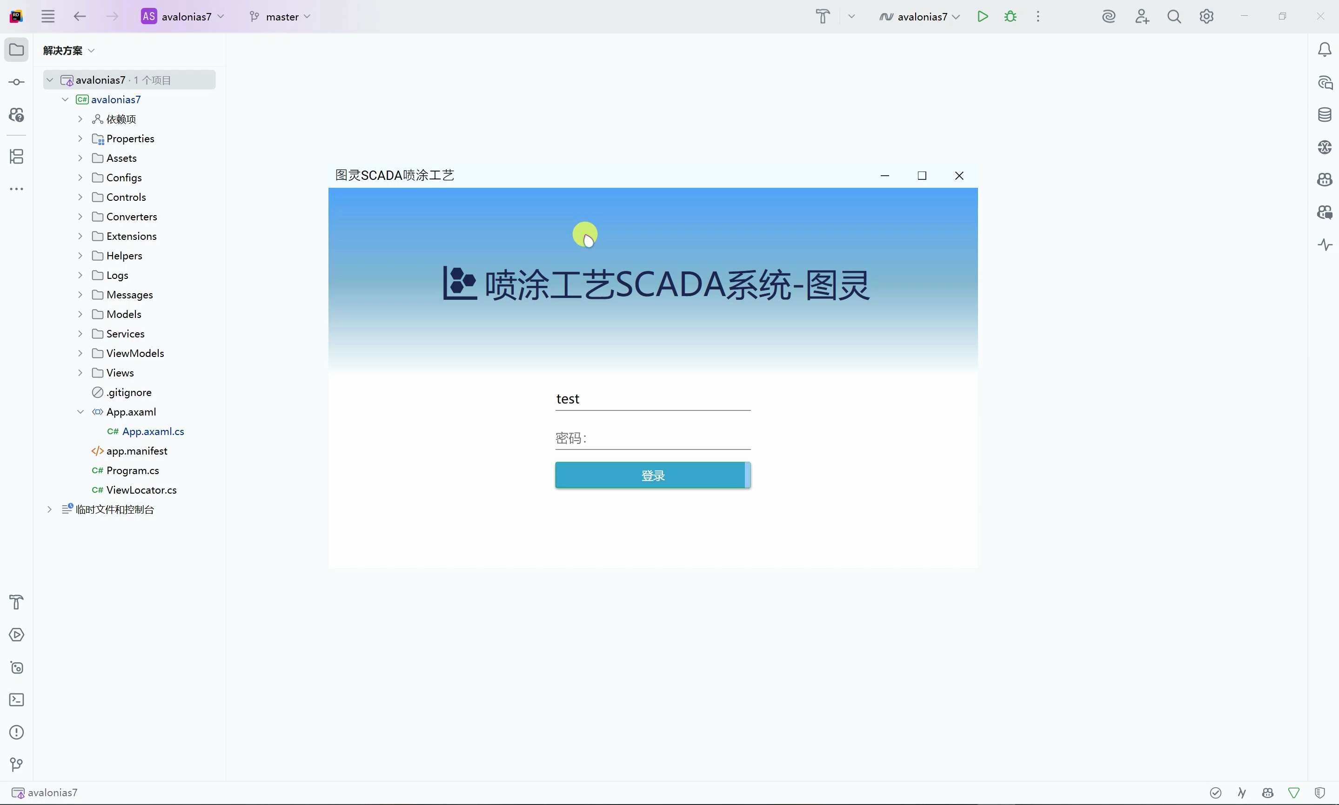Collapse the avalonias7 solution node
Viewport: 1339px width, 805px height.
(50, 80)
